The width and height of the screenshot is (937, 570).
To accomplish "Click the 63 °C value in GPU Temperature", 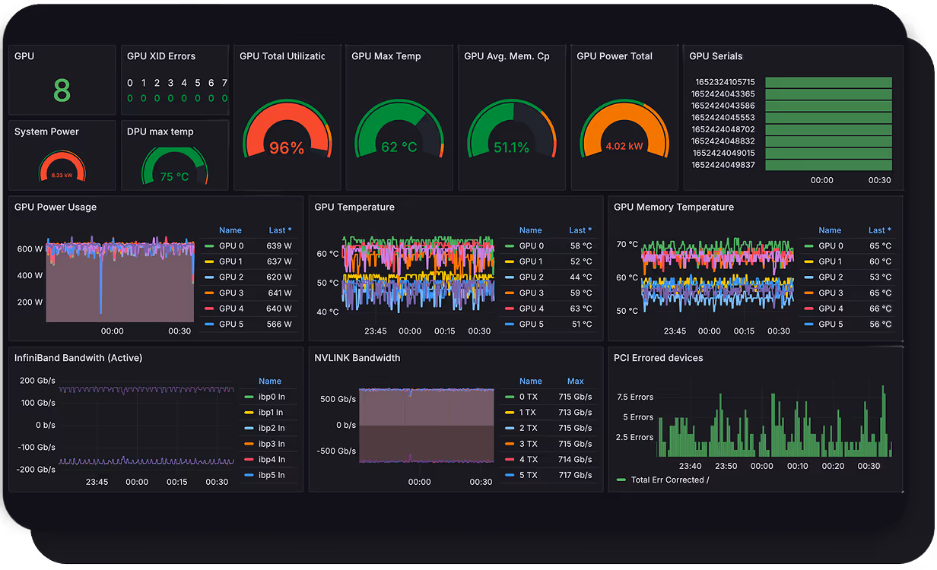I will [581, 309].
